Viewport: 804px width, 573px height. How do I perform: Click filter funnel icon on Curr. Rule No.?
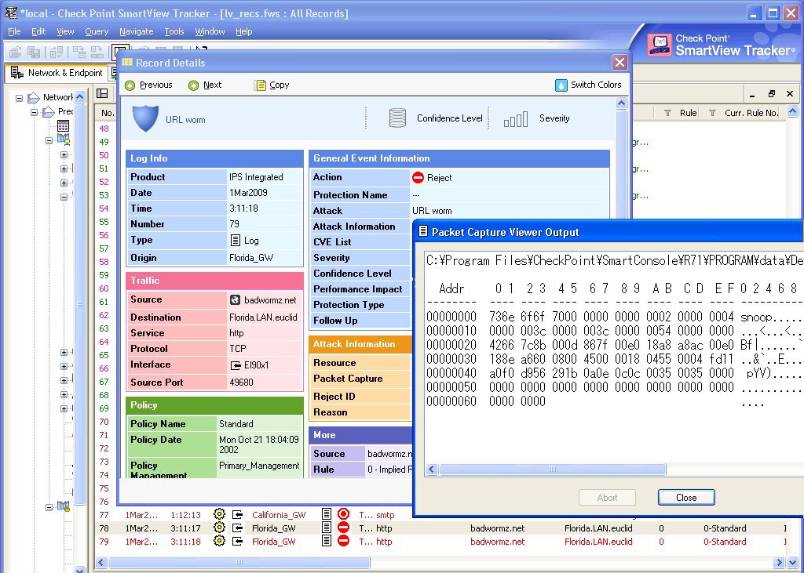pos(712,113)
